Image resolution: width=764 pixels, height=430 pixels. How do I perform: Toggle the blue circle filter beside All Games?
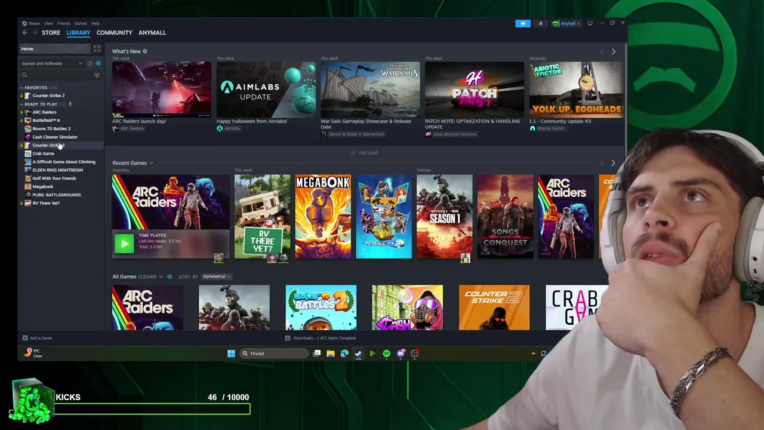point(170,277)
